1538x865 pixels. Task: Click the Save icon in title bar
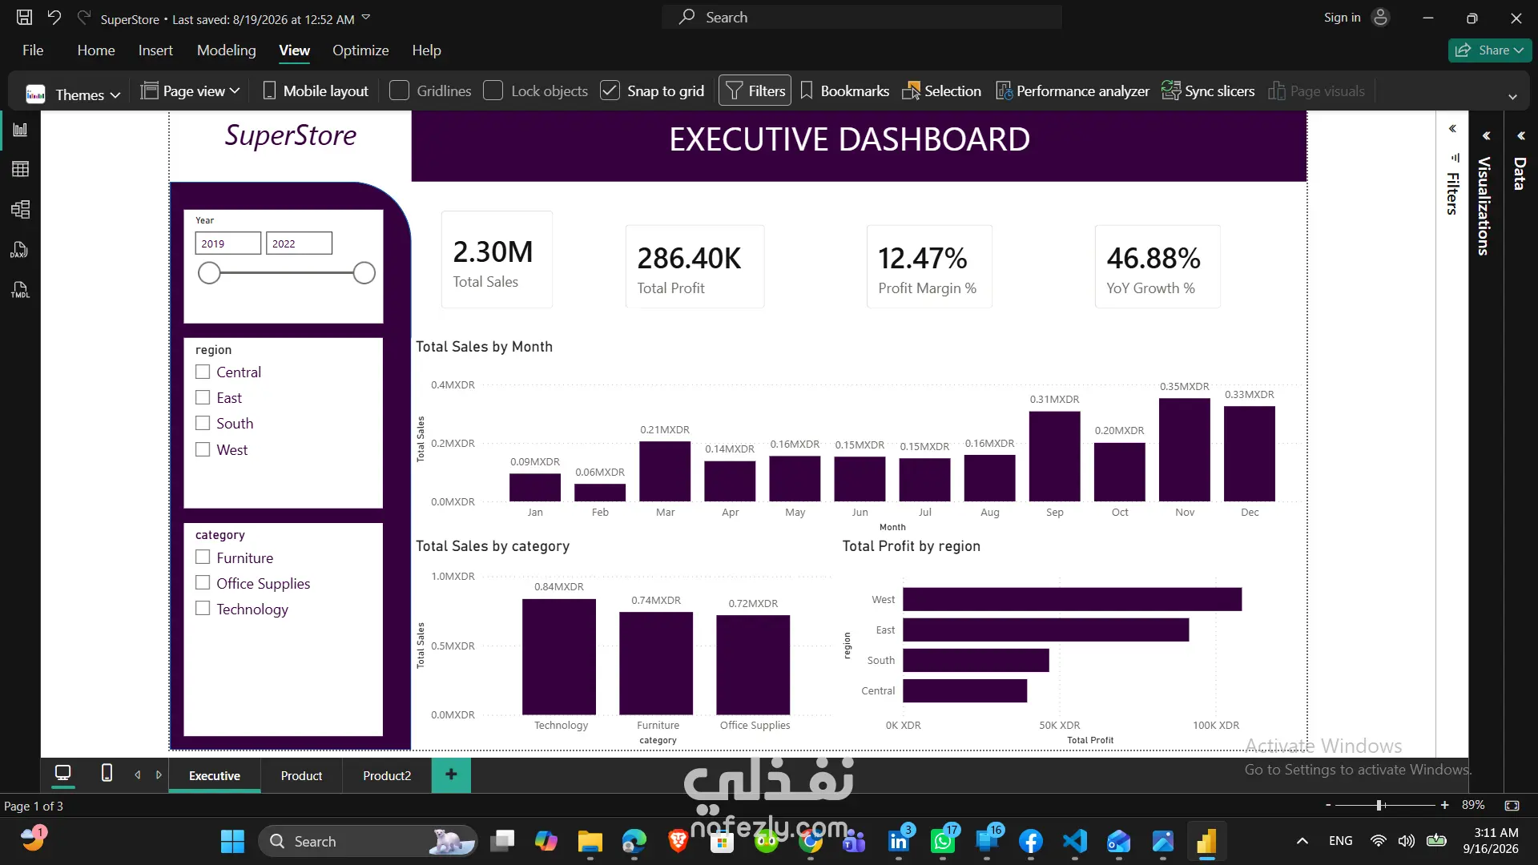[25, 18]
